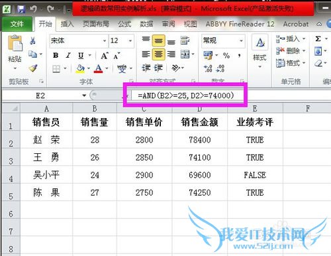Click Increase Decimal icon

click(208, 68)
